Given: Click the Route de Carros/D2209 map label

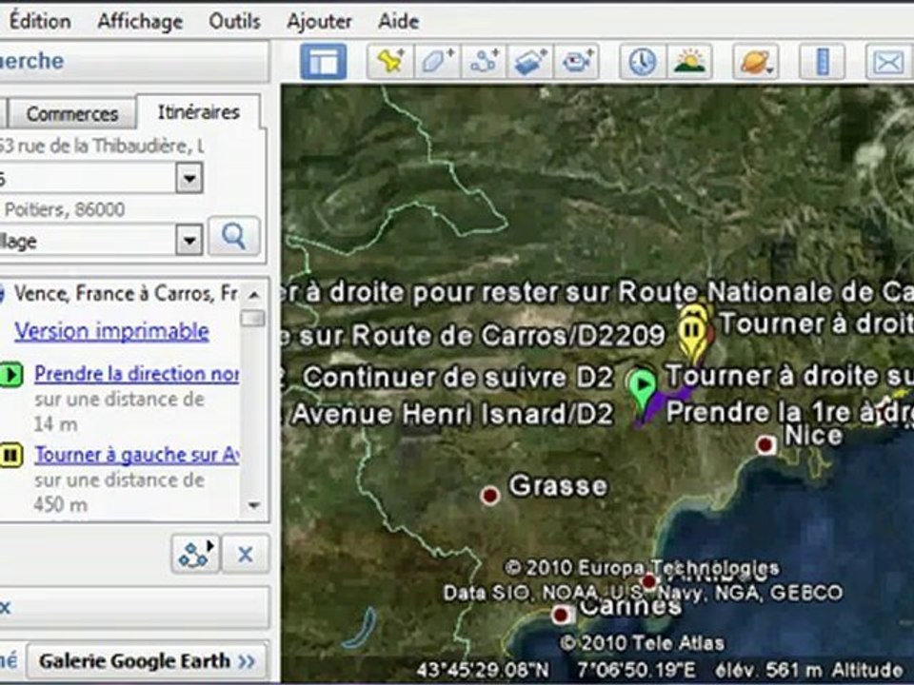Looking at the screenshot, I should coord(473,336).
